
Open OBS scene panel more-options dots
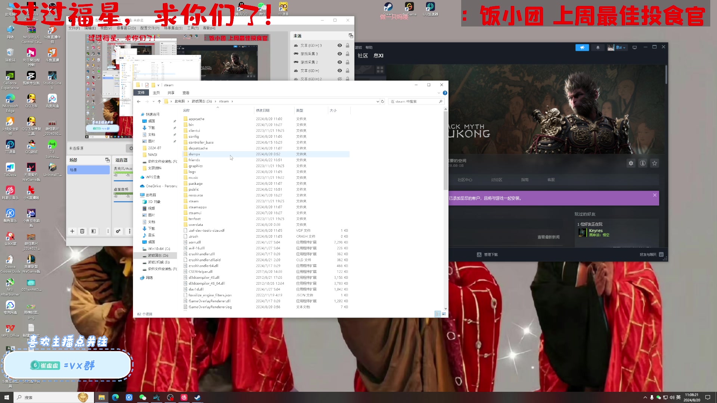108,231
